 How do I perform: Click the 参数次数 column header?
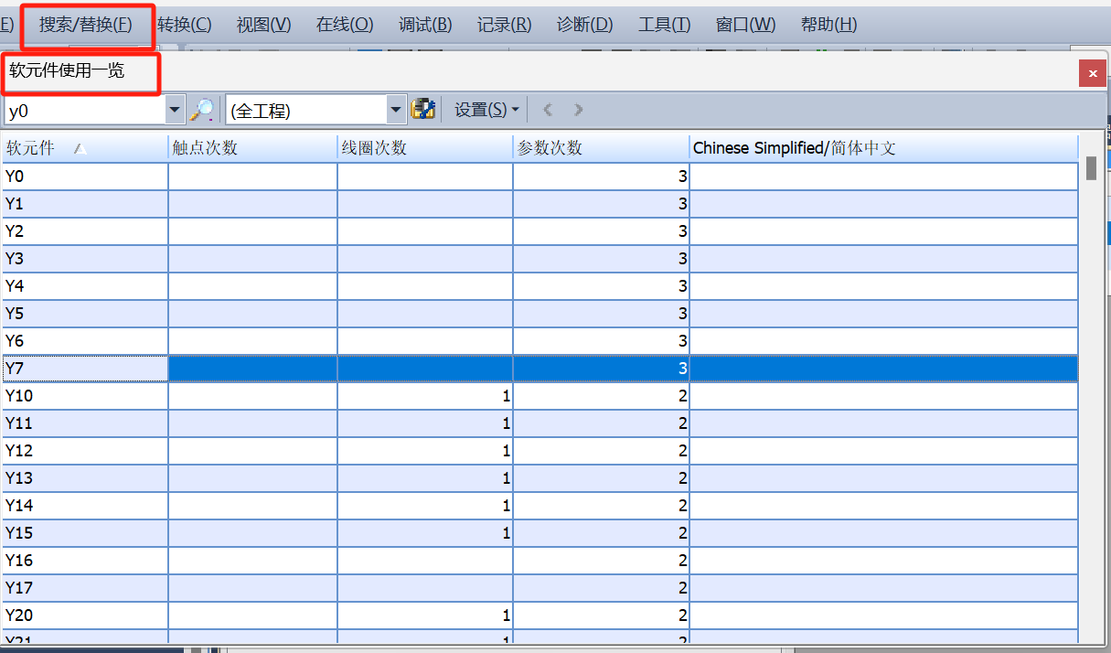pyautogui.click(x=600, y=148)
